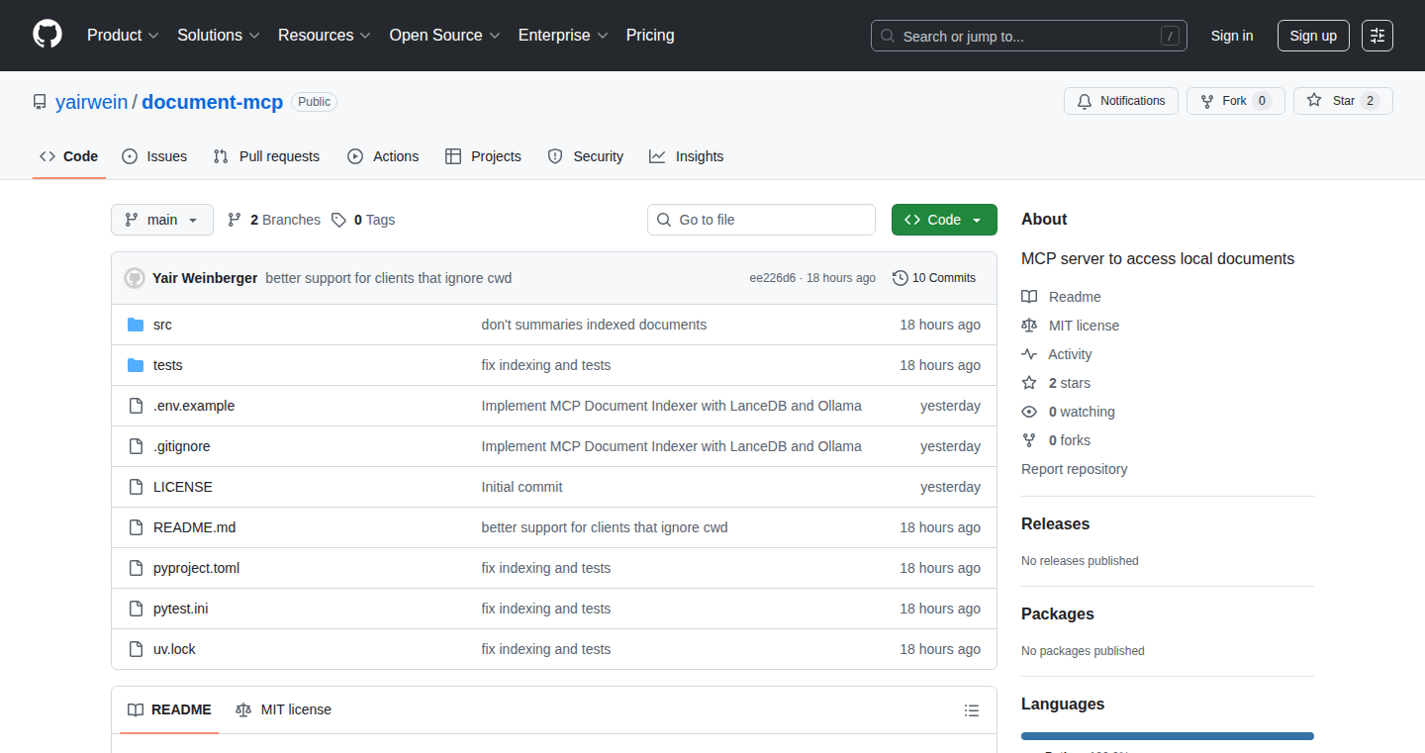Screen dimensions: 1425x753
Task: Switch to the Security tab
Action: coord(586,156)
